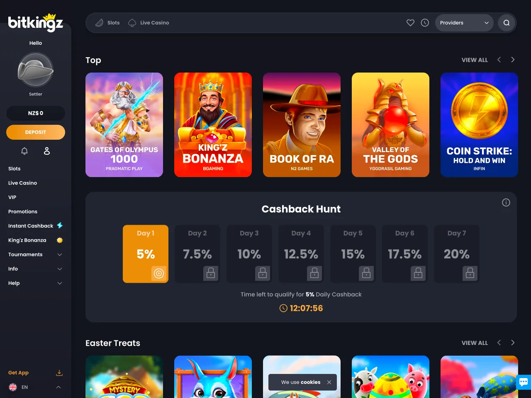Image resolution: width=531 pixels, height=398 pixels.
Task: Open Live Casino in the sidebar
Action: [x=22, y=183]
